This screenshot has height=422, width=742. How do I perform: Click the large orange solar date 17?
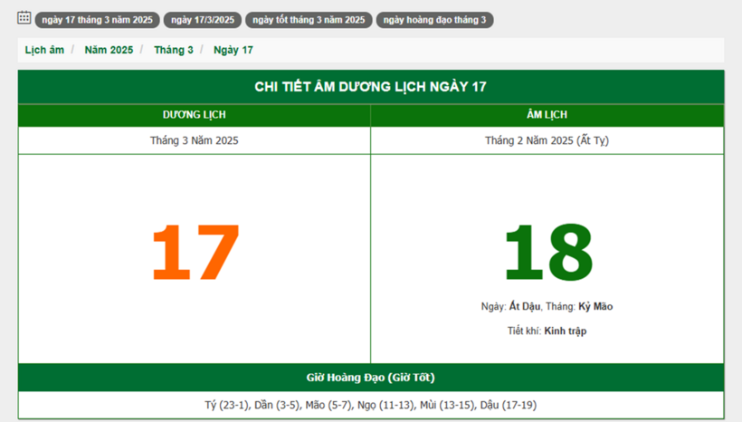pos(195,253)
